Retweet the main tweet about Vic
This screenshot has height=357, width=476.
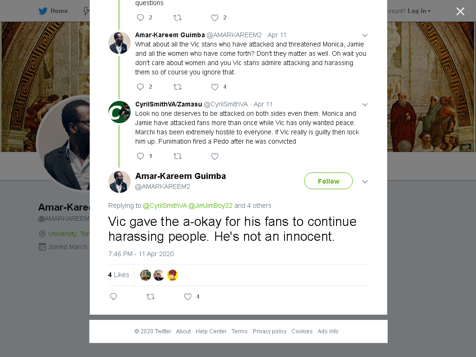pos(151,297)
